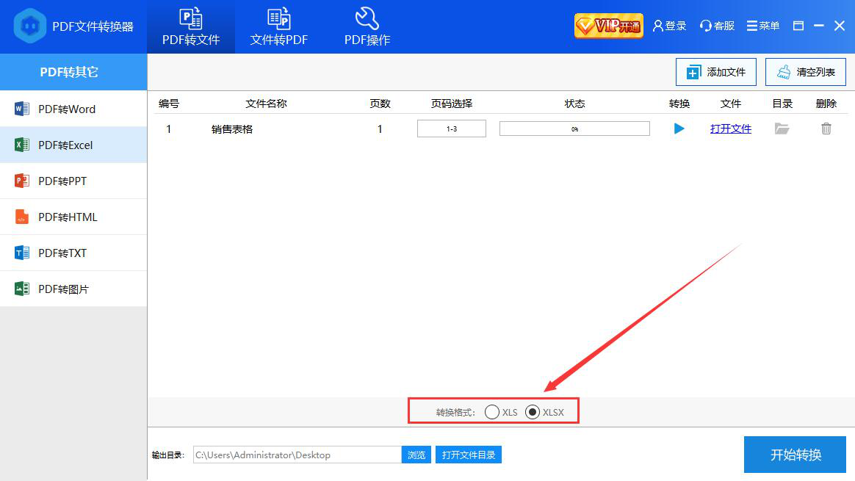Click the 打开文件目录 button

[x=469, y=455]
